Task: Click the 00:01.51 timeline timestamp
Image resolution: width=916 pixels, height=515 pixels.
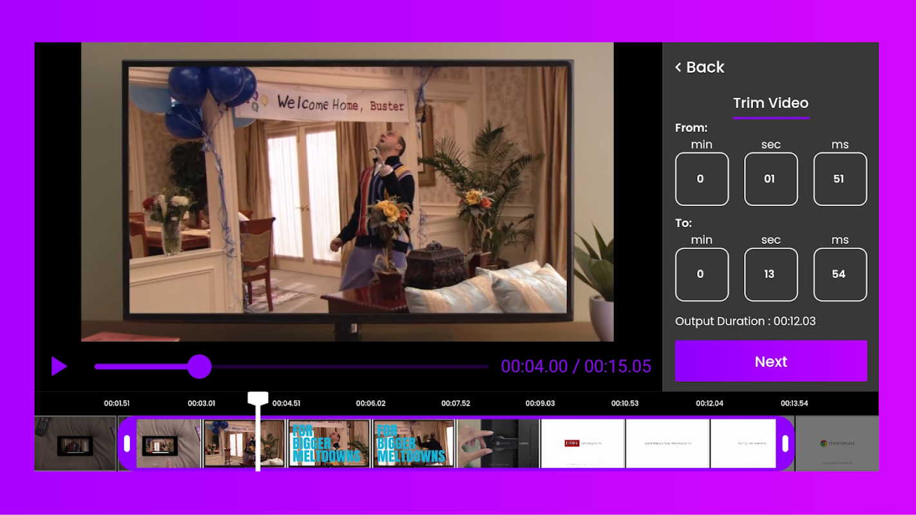Action: (117, 404)
